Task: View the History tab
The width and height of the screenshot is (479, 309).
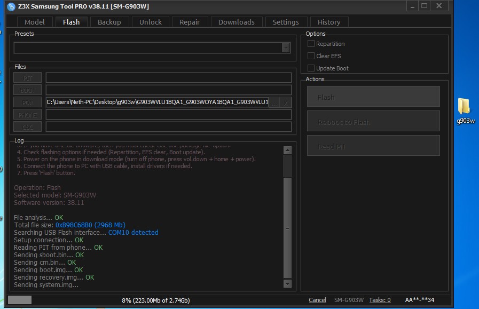Action: 329,22
